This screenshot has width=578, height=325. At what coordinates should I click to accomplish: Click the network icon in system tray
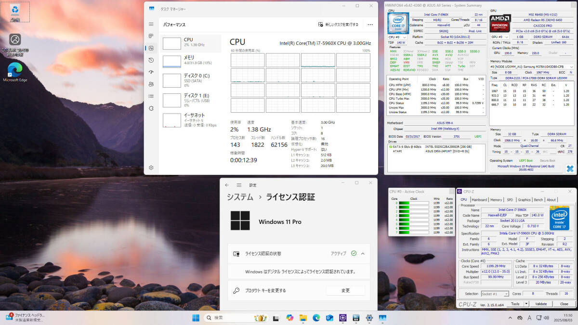[539, 318]
